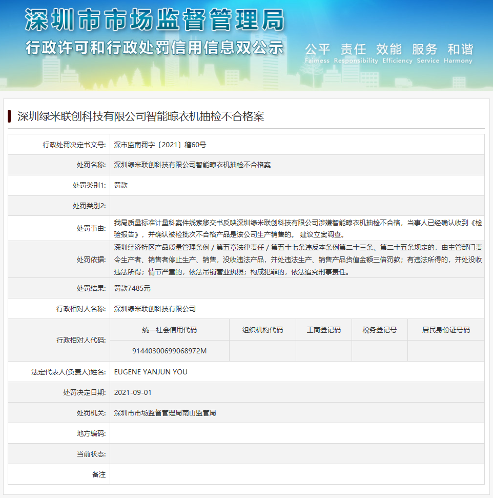493x498 pixels.
Task: Click the 备注 row label
Action: coord(99,474)
